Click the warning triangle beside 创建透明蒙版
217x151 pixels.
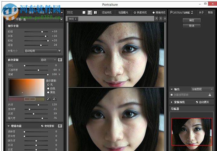210,95
